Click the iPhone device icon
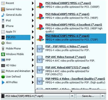This screenshot has width=108, height=100. point(3,26)
